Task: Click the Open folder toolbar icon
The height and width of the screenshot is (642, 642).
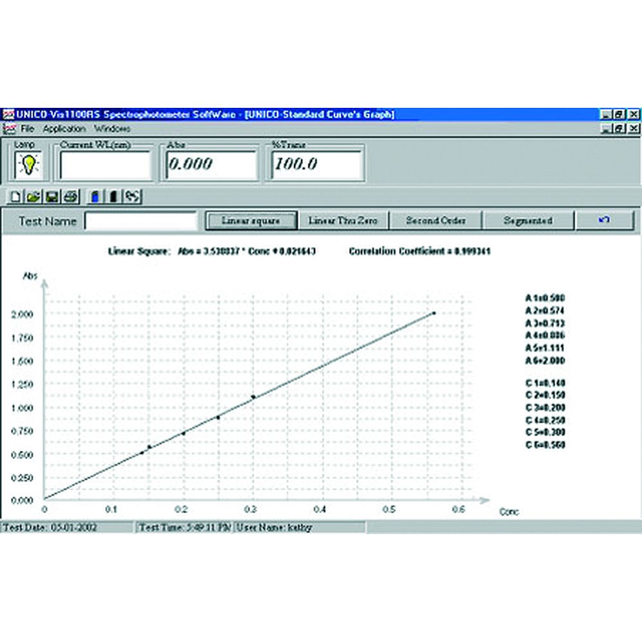Action: pos(33,196)
